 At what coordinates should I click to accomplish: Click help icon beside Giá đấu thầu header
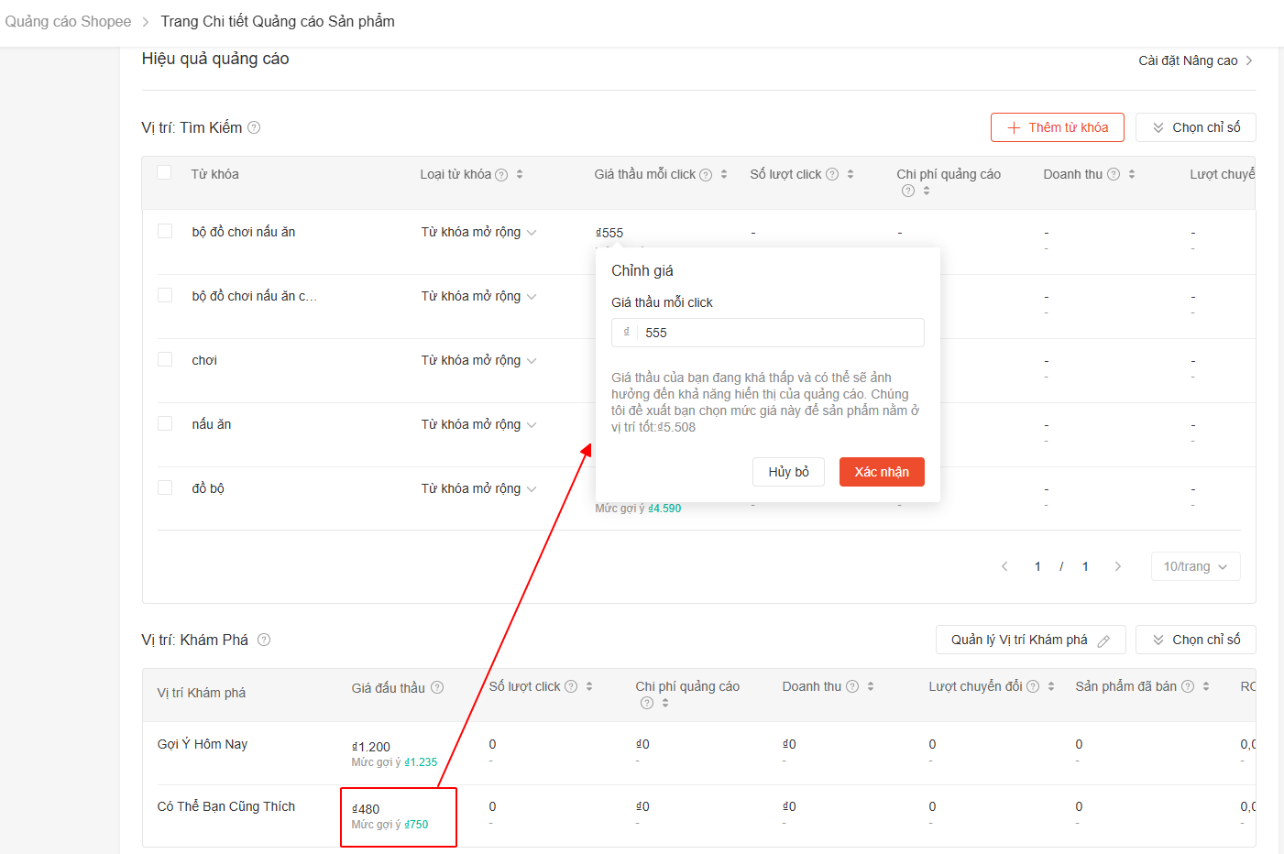437,687
